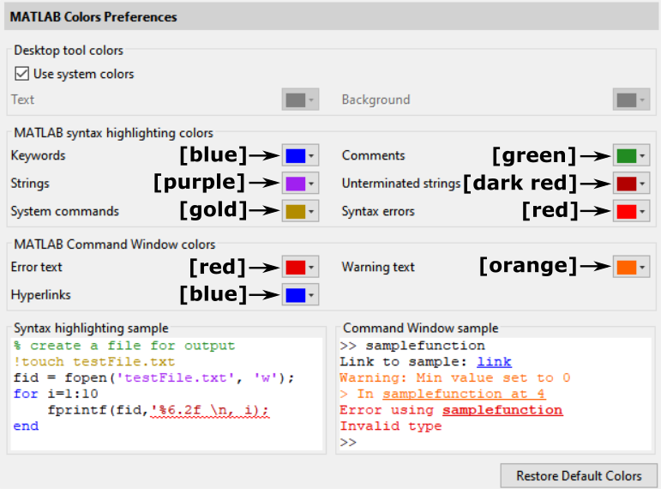
Task: Open the disabled desktop Text color dropdown
Action: point(300,100)
